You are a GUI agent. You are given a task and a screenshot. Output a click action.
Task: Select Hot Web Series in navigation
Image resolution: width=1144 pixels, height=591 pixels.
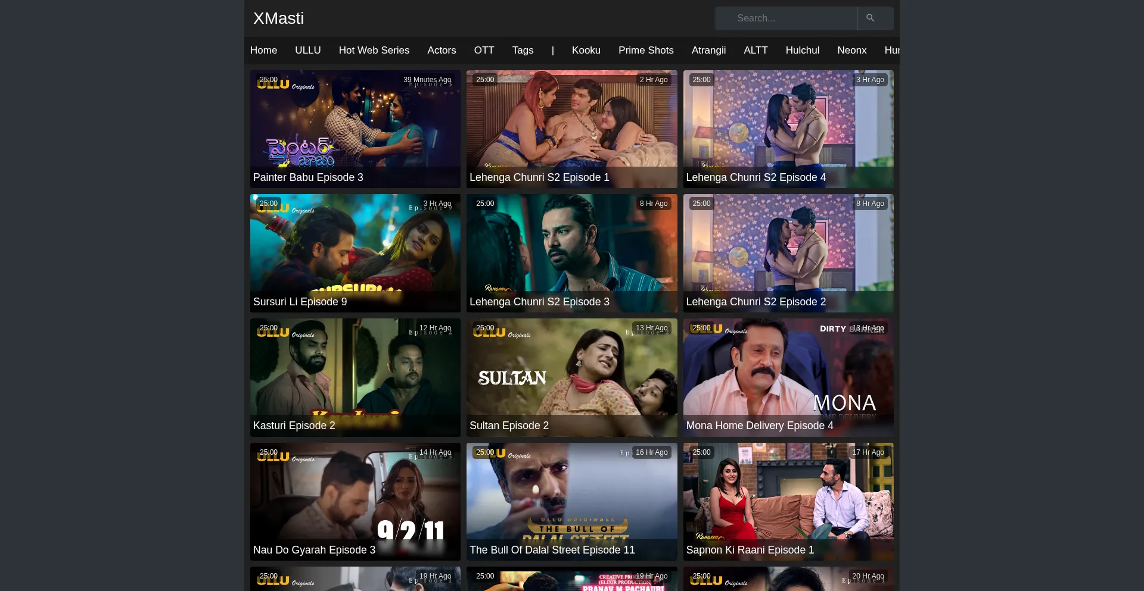(x=374, y=51)
